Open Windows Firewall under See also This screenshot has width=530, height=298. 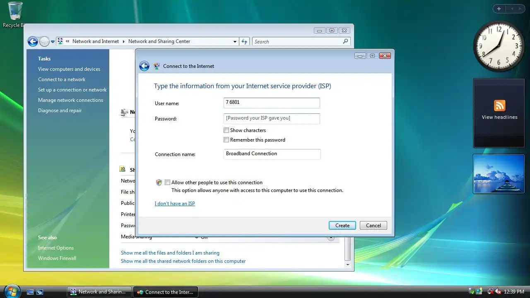pos(57,258)
